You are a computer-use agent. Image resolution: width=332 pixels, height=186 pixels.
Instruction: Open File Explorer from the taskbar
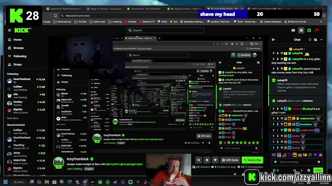tap(47, 182)
